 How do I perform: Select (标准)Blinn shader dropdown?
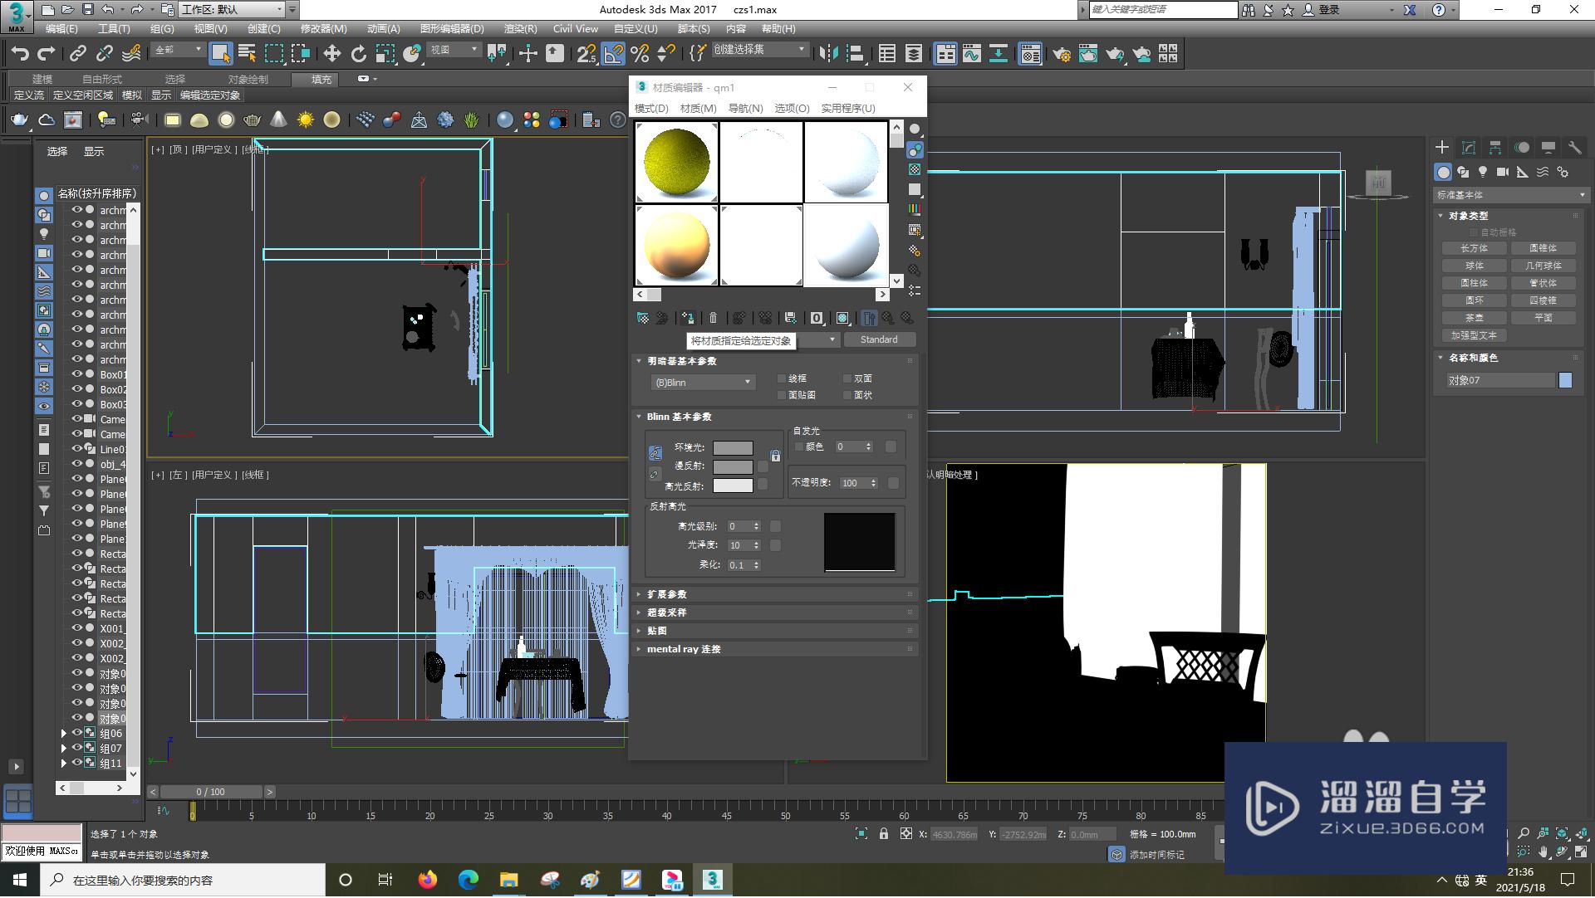click(x=699, y=382)
